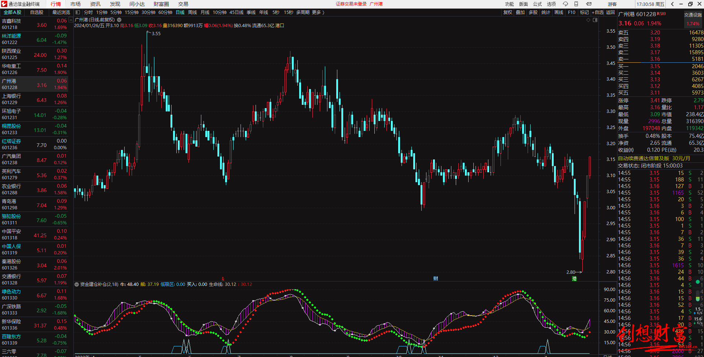Click the 广州港(日线,前复权) chart title
The width and height of the screenshot is (704, 357).
coord(95,20)
